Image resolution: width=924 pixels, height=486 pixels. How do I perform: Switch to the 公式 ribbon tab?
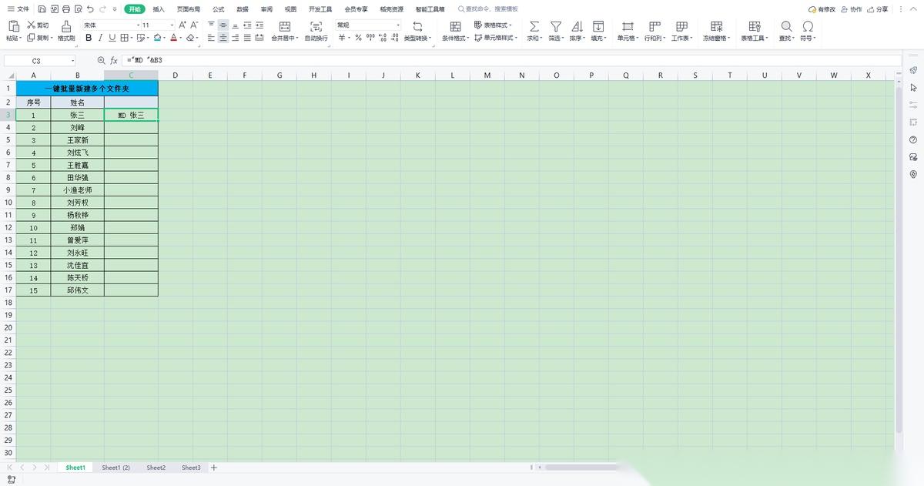(x=219, y=9)
